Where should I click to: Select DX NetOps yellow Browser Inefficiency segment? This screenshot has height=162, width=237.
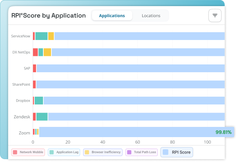point(47,52)
